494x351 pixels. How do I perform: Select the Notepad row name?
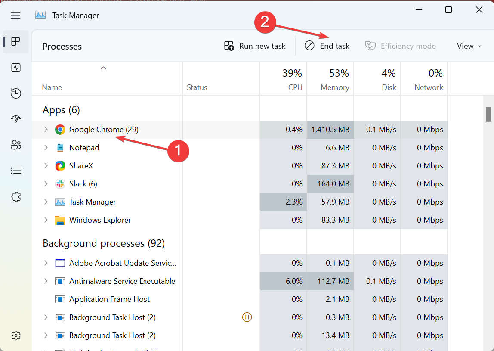tap(84, 148)
